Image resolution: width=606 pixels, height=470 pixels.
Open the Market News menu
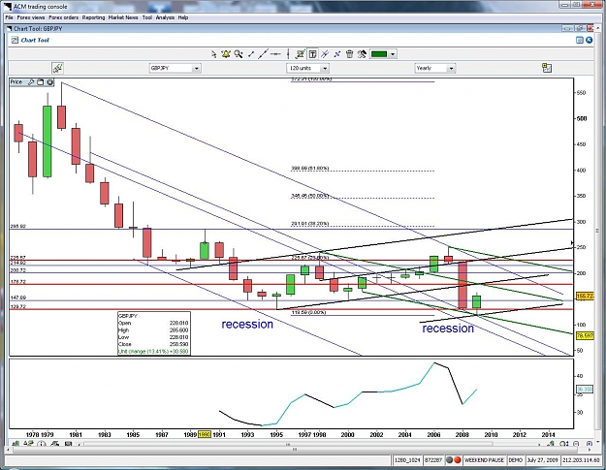pyautogui.click(x=123, y=17)
